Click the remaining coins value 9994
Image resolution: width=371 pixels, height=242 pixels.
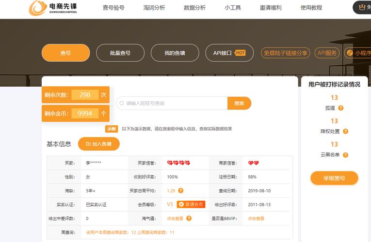tap(85, 114)
